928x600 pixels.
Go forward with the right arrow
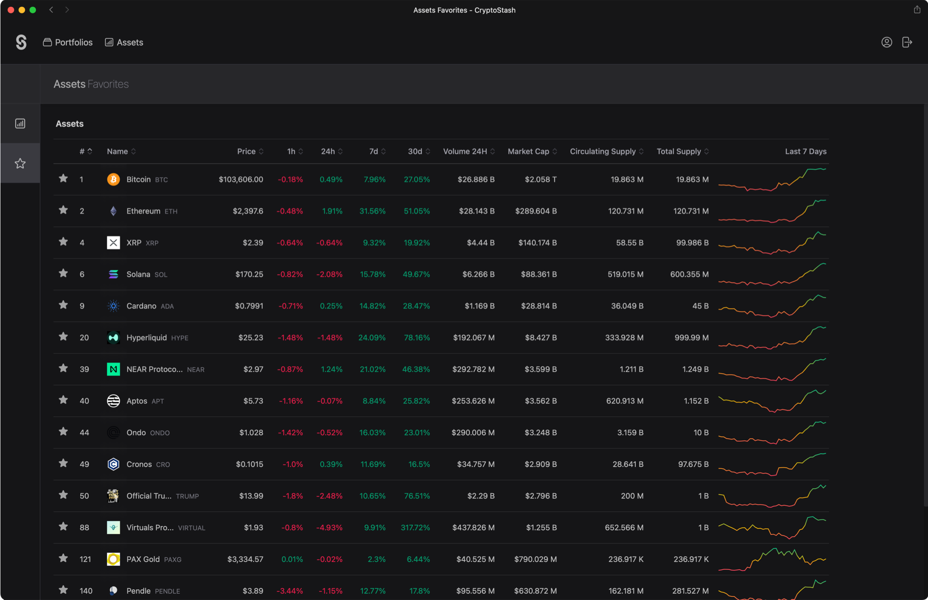pos(67,10)
